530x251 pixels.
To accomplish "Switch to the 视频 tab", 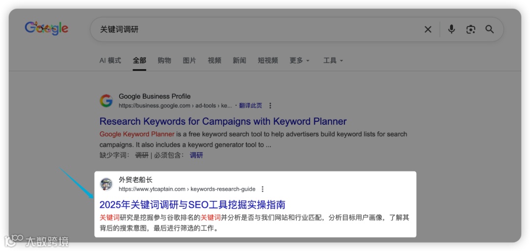I will coord(214,60).
